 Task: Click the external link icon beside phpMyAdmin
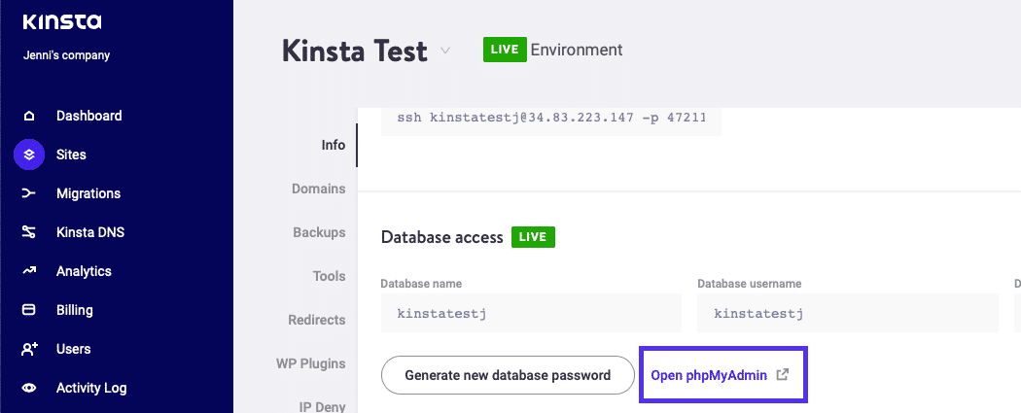(784, 375)
